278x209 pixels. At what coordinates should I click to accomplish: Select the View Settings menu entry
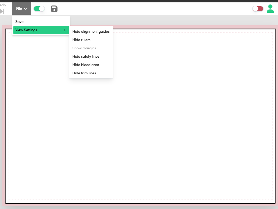click(x=26, y=30)
